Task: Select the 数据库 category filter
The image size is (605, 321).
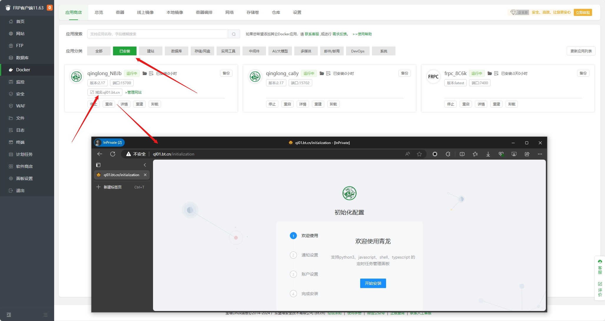Action: 177,51
